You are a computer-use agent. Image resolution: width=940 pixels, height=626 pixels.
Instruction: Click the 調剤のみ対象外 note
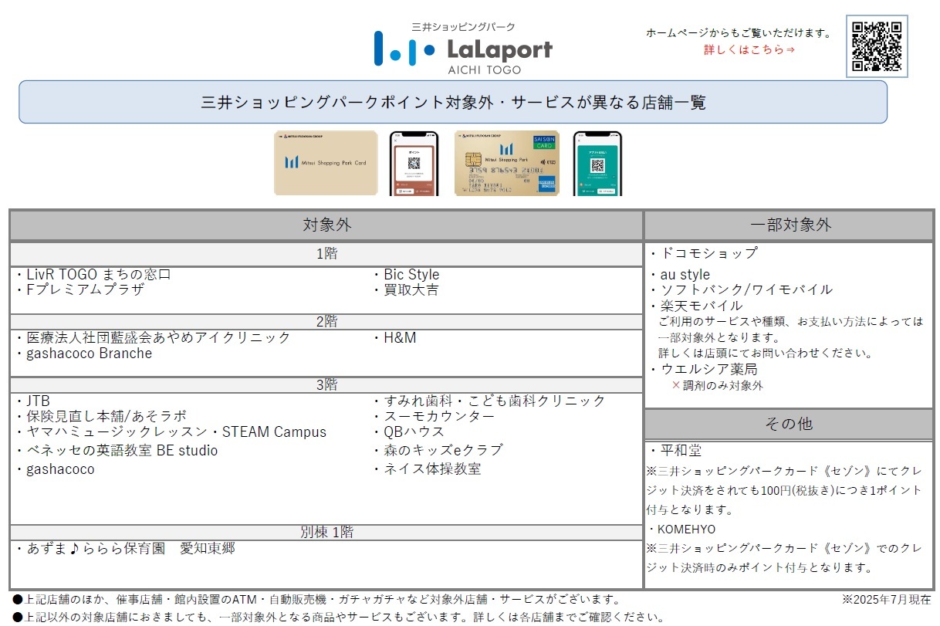[717, 385]
